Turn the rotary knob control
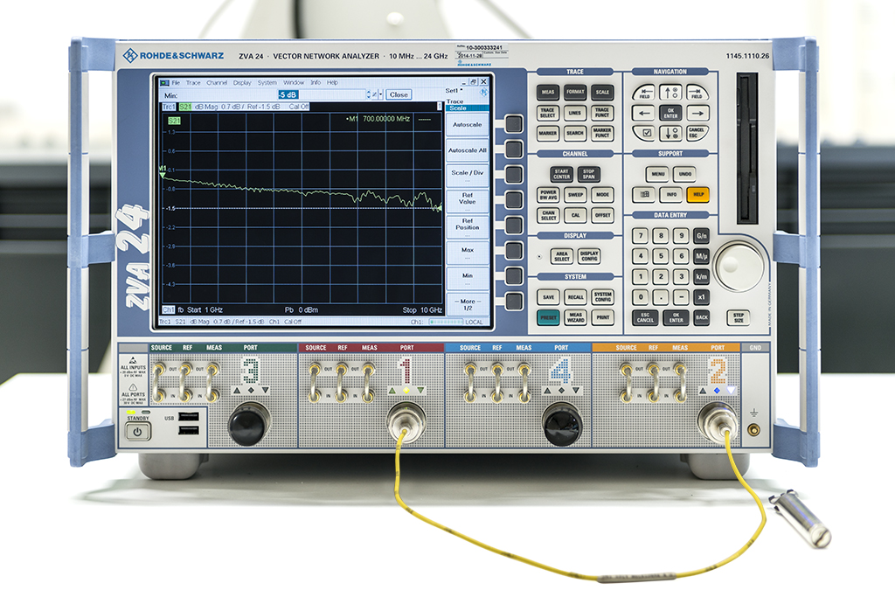 click(739, 267)
